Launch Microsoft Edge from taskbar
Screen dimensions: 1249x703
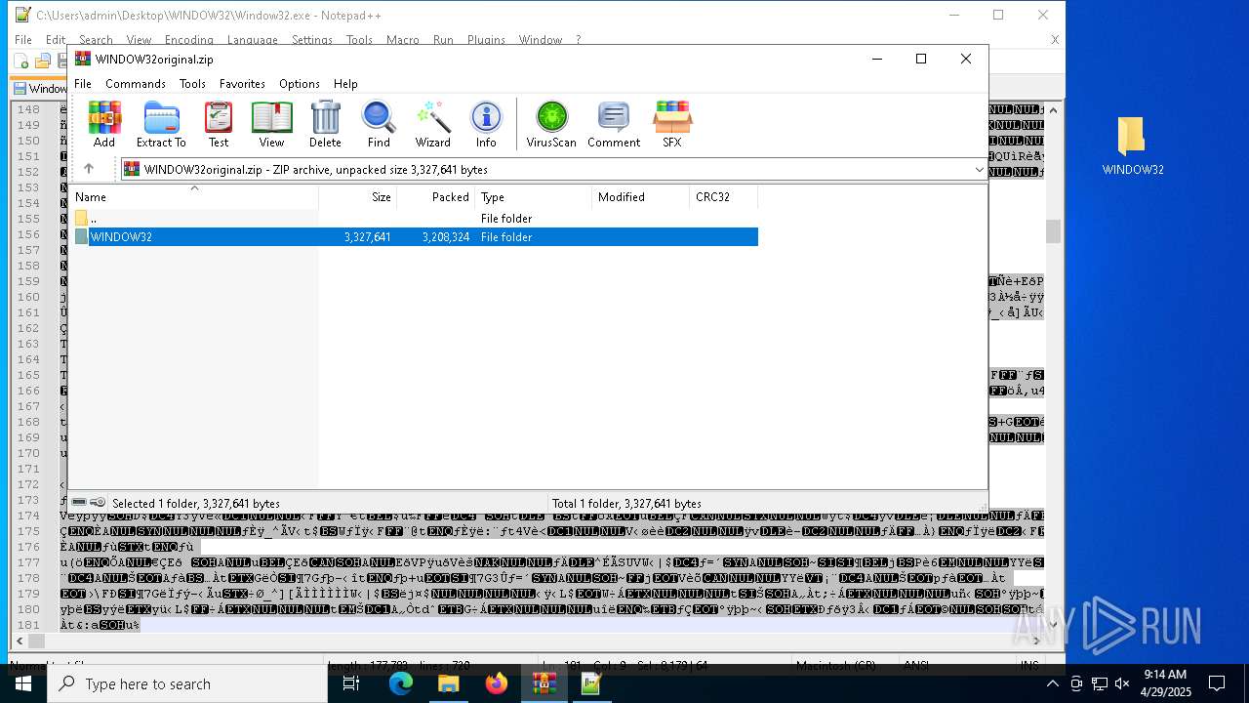[x=401, y=683]
